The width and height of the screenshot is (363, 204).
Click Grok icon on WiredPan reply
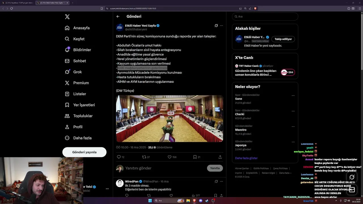[x=216, y=181]
